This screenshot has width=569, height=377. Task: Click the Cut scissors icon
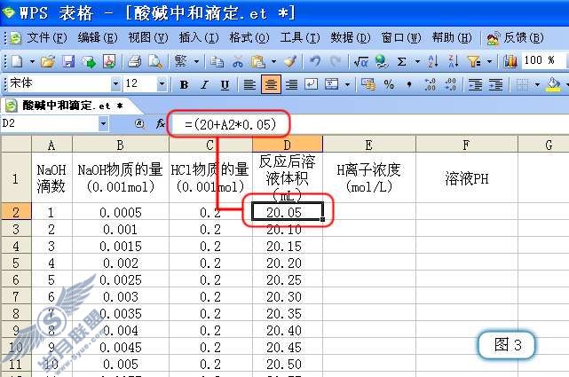(x=238, y=61)
